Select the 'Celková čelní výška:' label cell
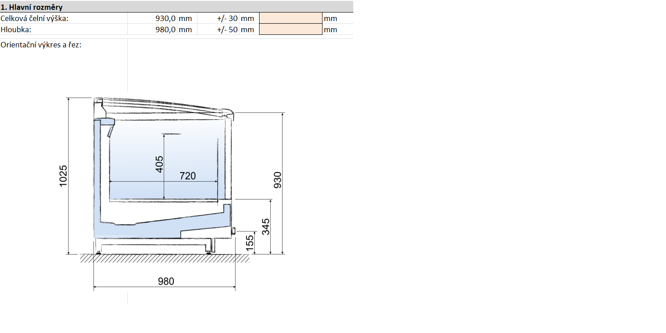Viewport: 666px width, 333px height. (x=35, y=18)
